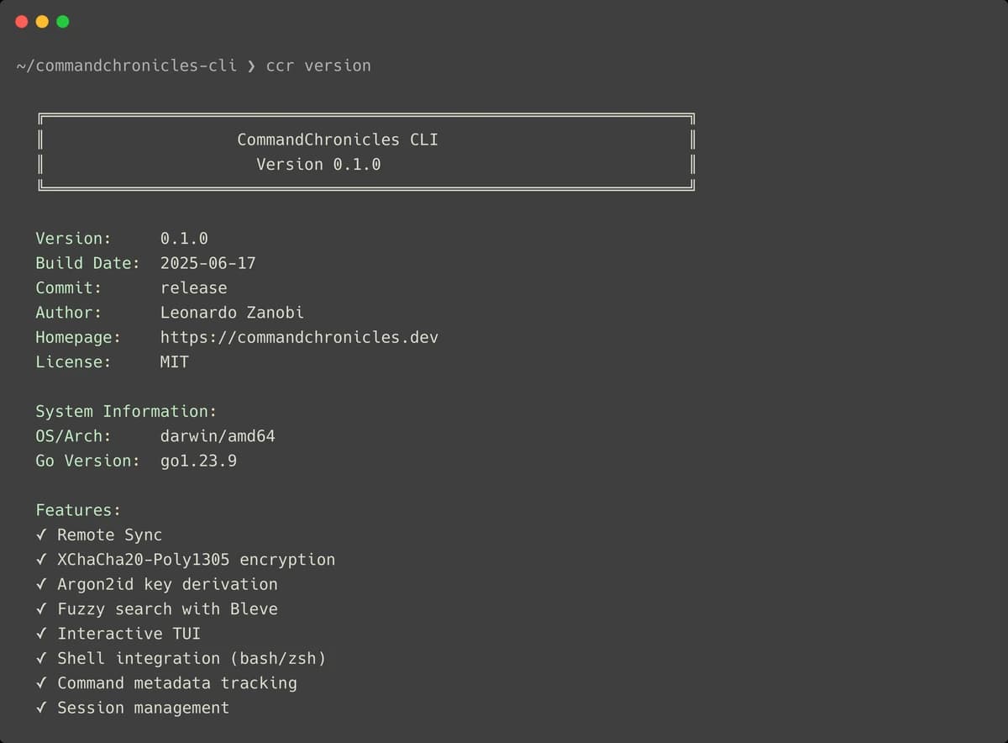Click the 'ccr version' command text
The height and width of the screenshot is (743, 1008).
318,66
